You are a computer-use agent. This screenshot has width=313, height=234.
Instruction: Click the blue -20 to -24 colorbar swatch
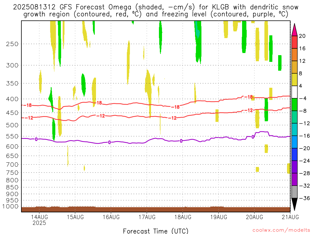(x=294, y=154)
